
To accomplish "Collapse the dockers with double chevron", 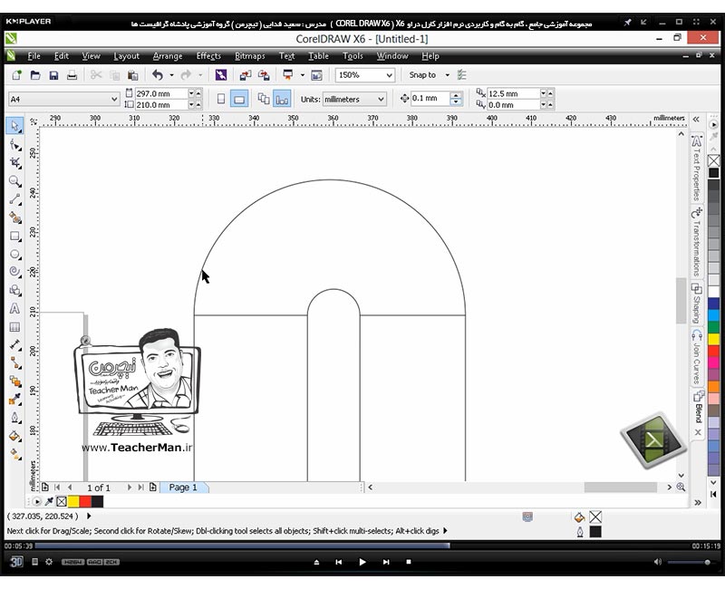I will coord(696,120).
